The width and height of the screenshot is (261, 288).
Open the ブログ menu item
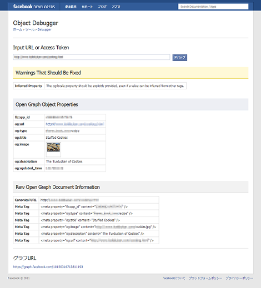pos(102,7)
